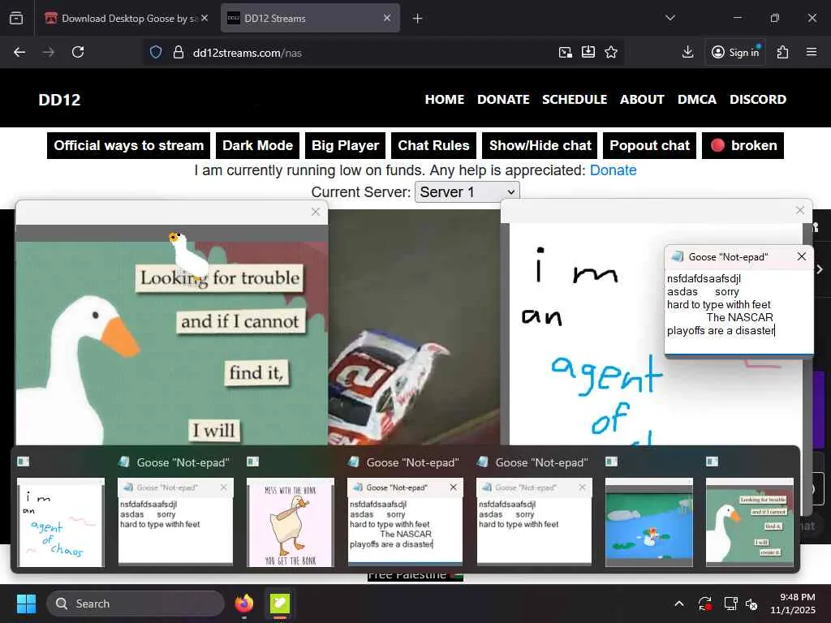Close the Download Desktop Goose tab
This screenshot has height=623, width=831.
tap(205, 18)
